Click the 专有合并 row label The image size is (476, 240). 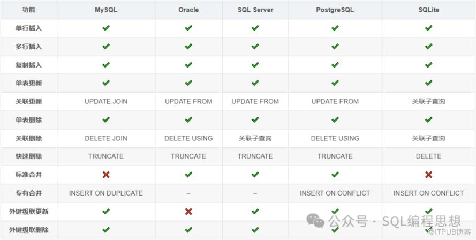pyautogui.click(x=29, y=193)
